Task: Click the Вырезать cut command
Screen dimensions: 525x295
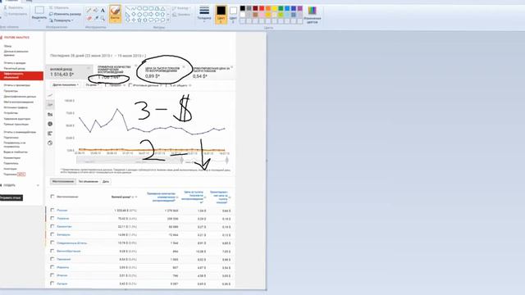Action: click(x=13, y=7)
